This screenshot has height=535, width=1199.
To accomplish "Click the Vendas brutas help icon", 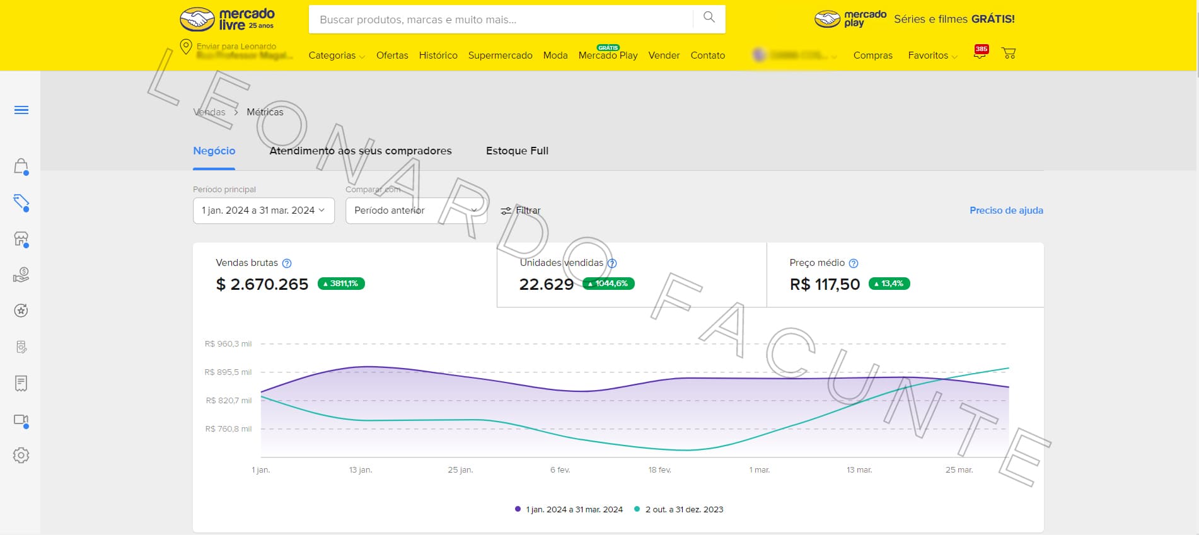I will (x=287, y=263).
